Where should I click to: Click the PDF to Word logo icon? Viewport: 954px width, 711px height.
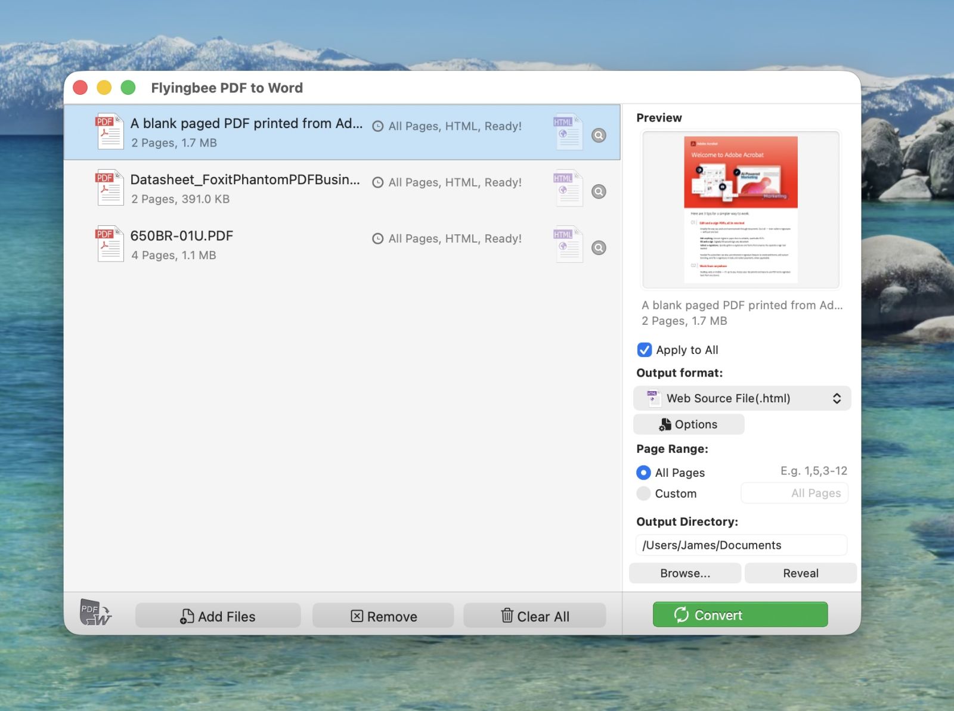(95, 613)
